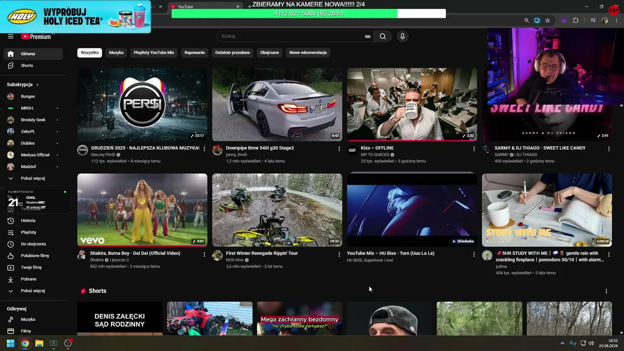Play the Shakira Dai Dai thumbnail

tap(142, 210)
